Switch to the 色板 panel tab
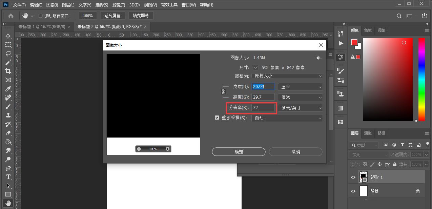Image resolution: width=432 pixels, height=209 pixels. 368,30
